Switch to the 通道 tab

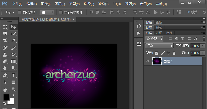tap(159, 33)
